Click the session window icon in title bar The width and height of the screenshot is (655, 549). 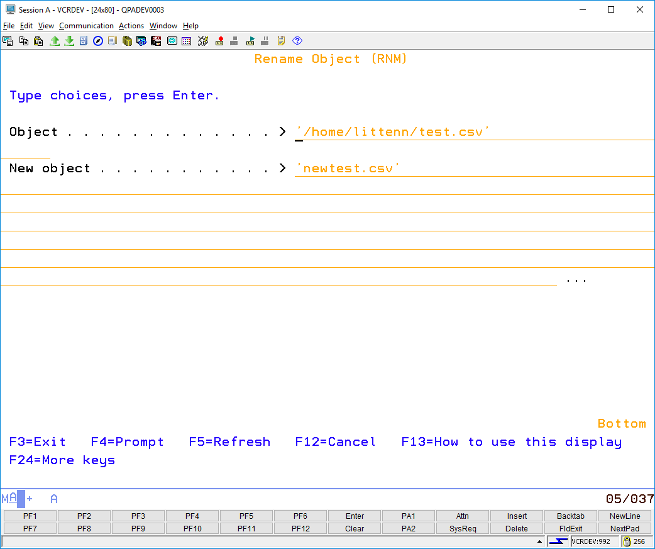coord(10,9)
